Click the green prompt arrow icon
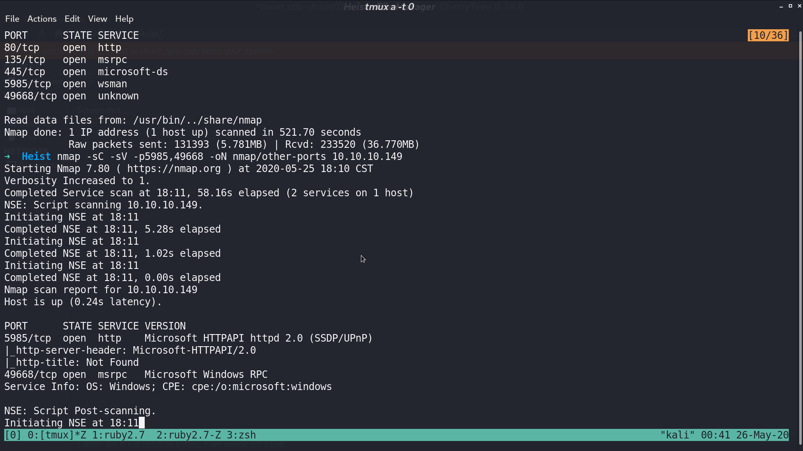This screenshot has height=451, width=803. click(x=7, y=157)
